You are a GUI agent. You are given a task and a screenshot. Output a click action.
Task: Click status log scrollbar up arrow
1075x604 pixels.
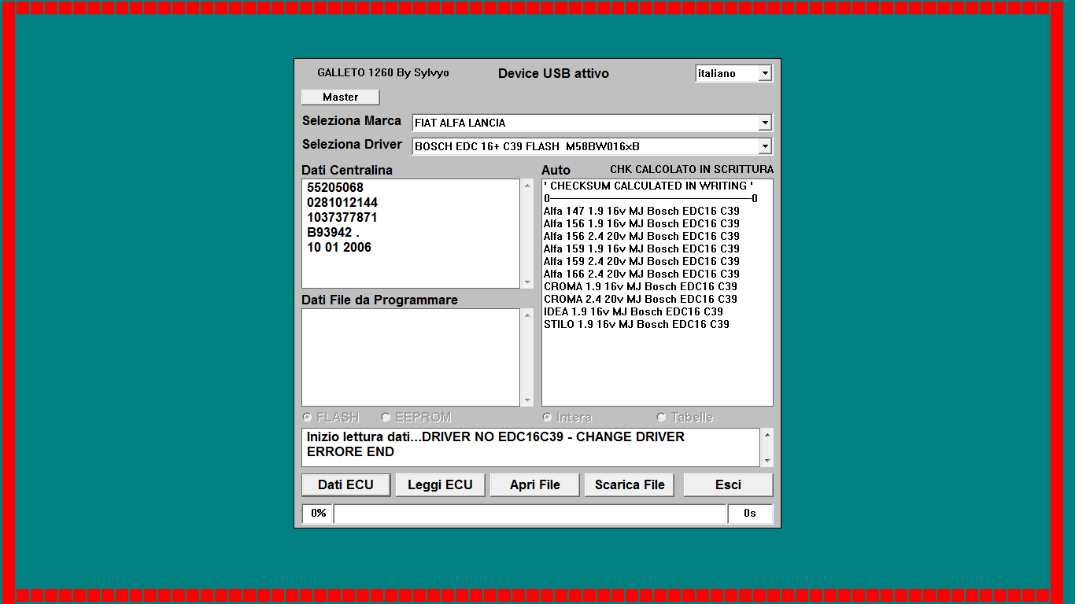point(767,435)
